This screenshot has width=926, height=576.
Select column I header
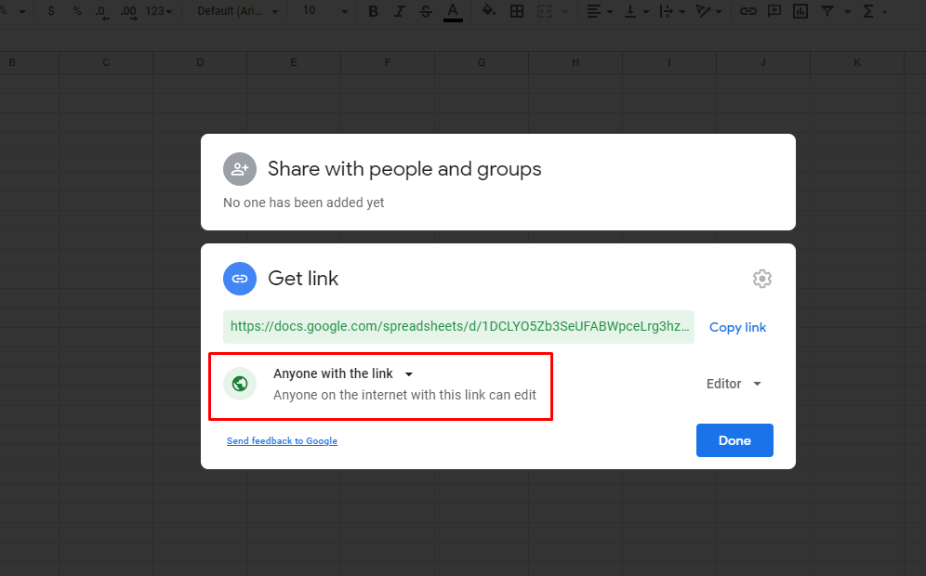[669, 62]
